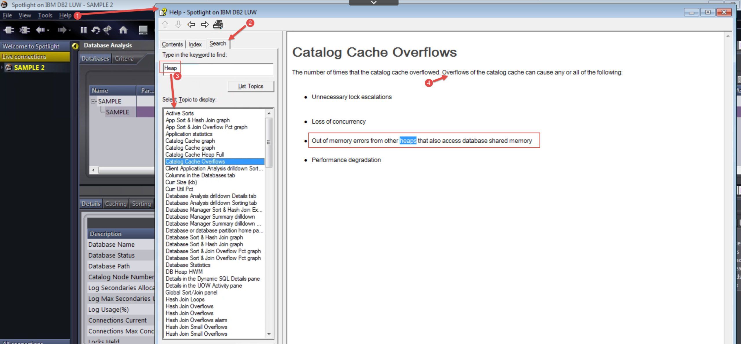
Task: Click the Help back arrow icon
Action: (x=191, y=25)
